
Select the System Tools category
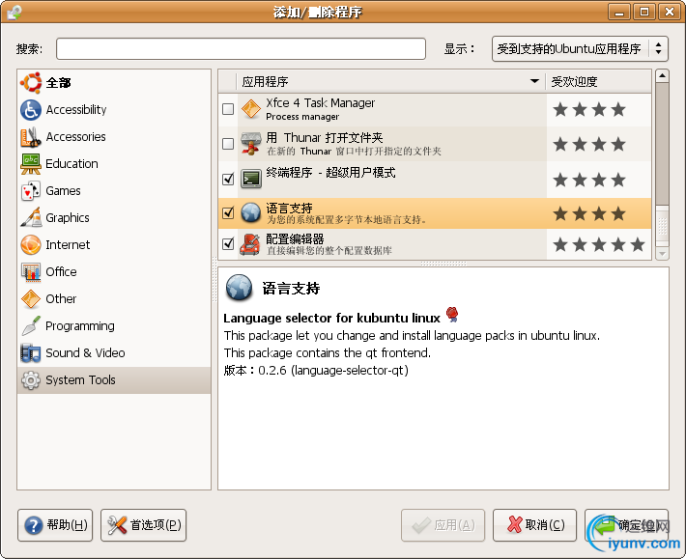(114, 380)
